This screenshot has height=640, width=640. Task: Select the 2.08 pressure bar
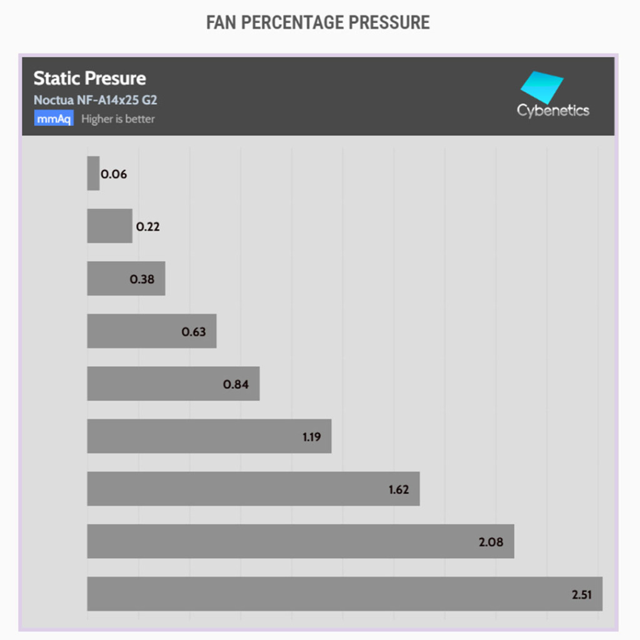click(281, 541)
